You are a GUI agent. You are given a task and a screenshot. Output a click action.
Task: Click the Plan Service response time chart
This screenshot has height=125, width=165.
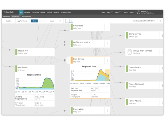pyautogui.click(x=90, y=76)
